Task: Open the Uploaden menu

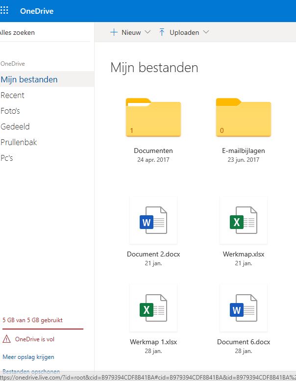Action: coord(184,32)
